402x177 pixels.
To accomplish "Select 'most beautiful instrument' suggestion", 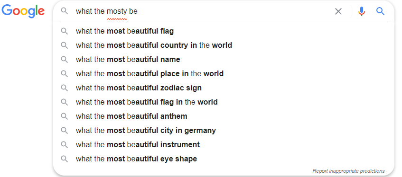I will point(224,145).
